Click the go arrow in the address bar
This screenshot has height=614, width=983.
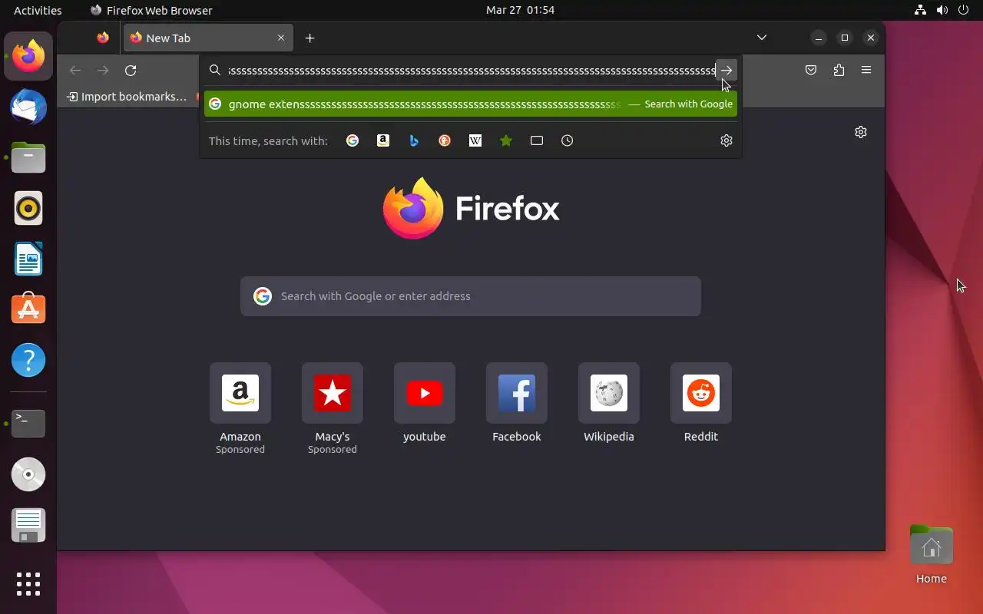[x=726, y=71]
